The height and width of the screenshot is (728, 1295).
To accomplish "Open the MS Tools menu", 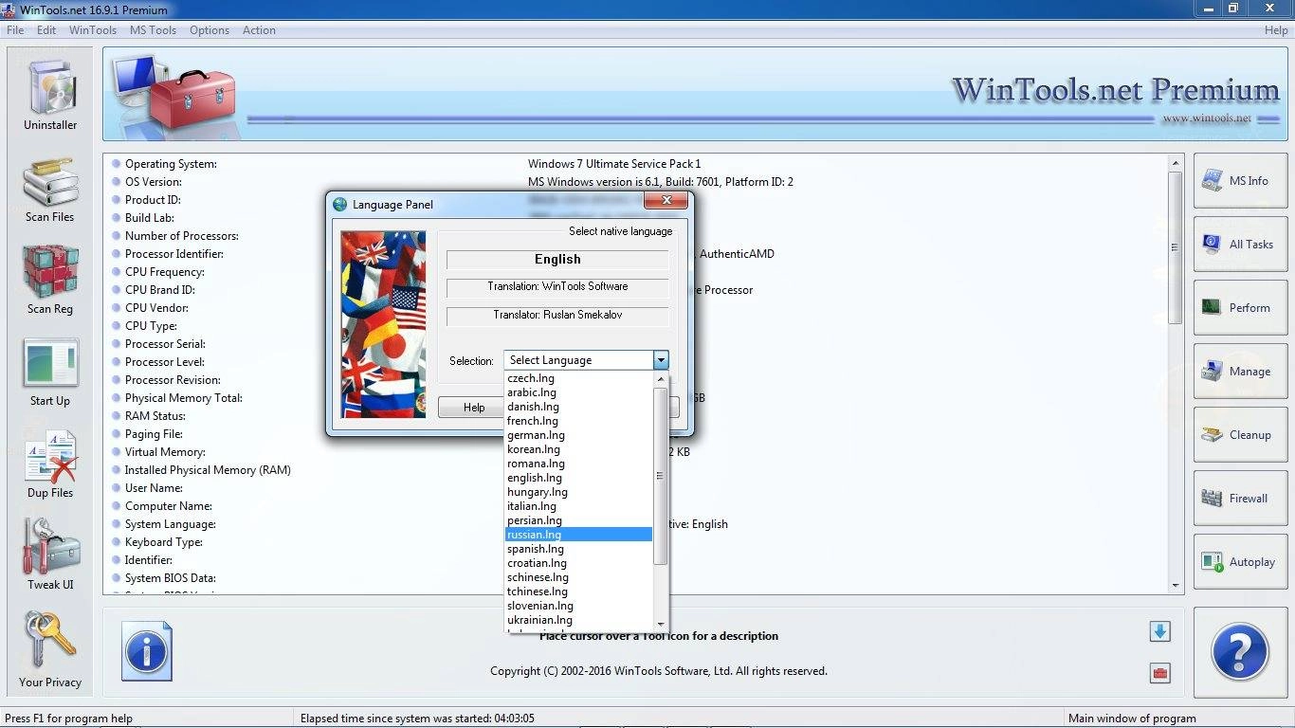I will tap(153, 30).
